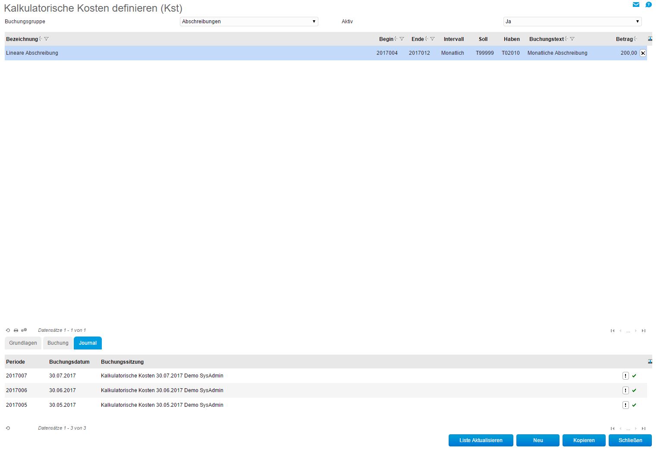The width and height of the screenshot is (657, 449).
Task: Select journal period 2017005
Action: pos(16,405)
